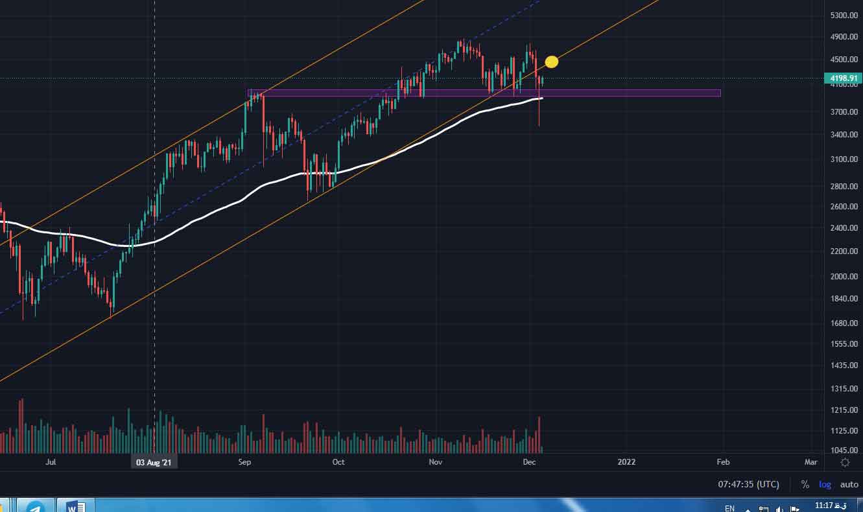Toggle the log scale option
863x512 pixels.
(825, 484)
